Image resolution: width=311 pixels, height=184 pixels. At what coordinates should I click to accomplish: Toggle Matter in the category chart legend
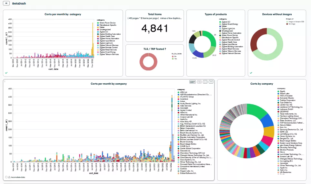pos(103,27)
